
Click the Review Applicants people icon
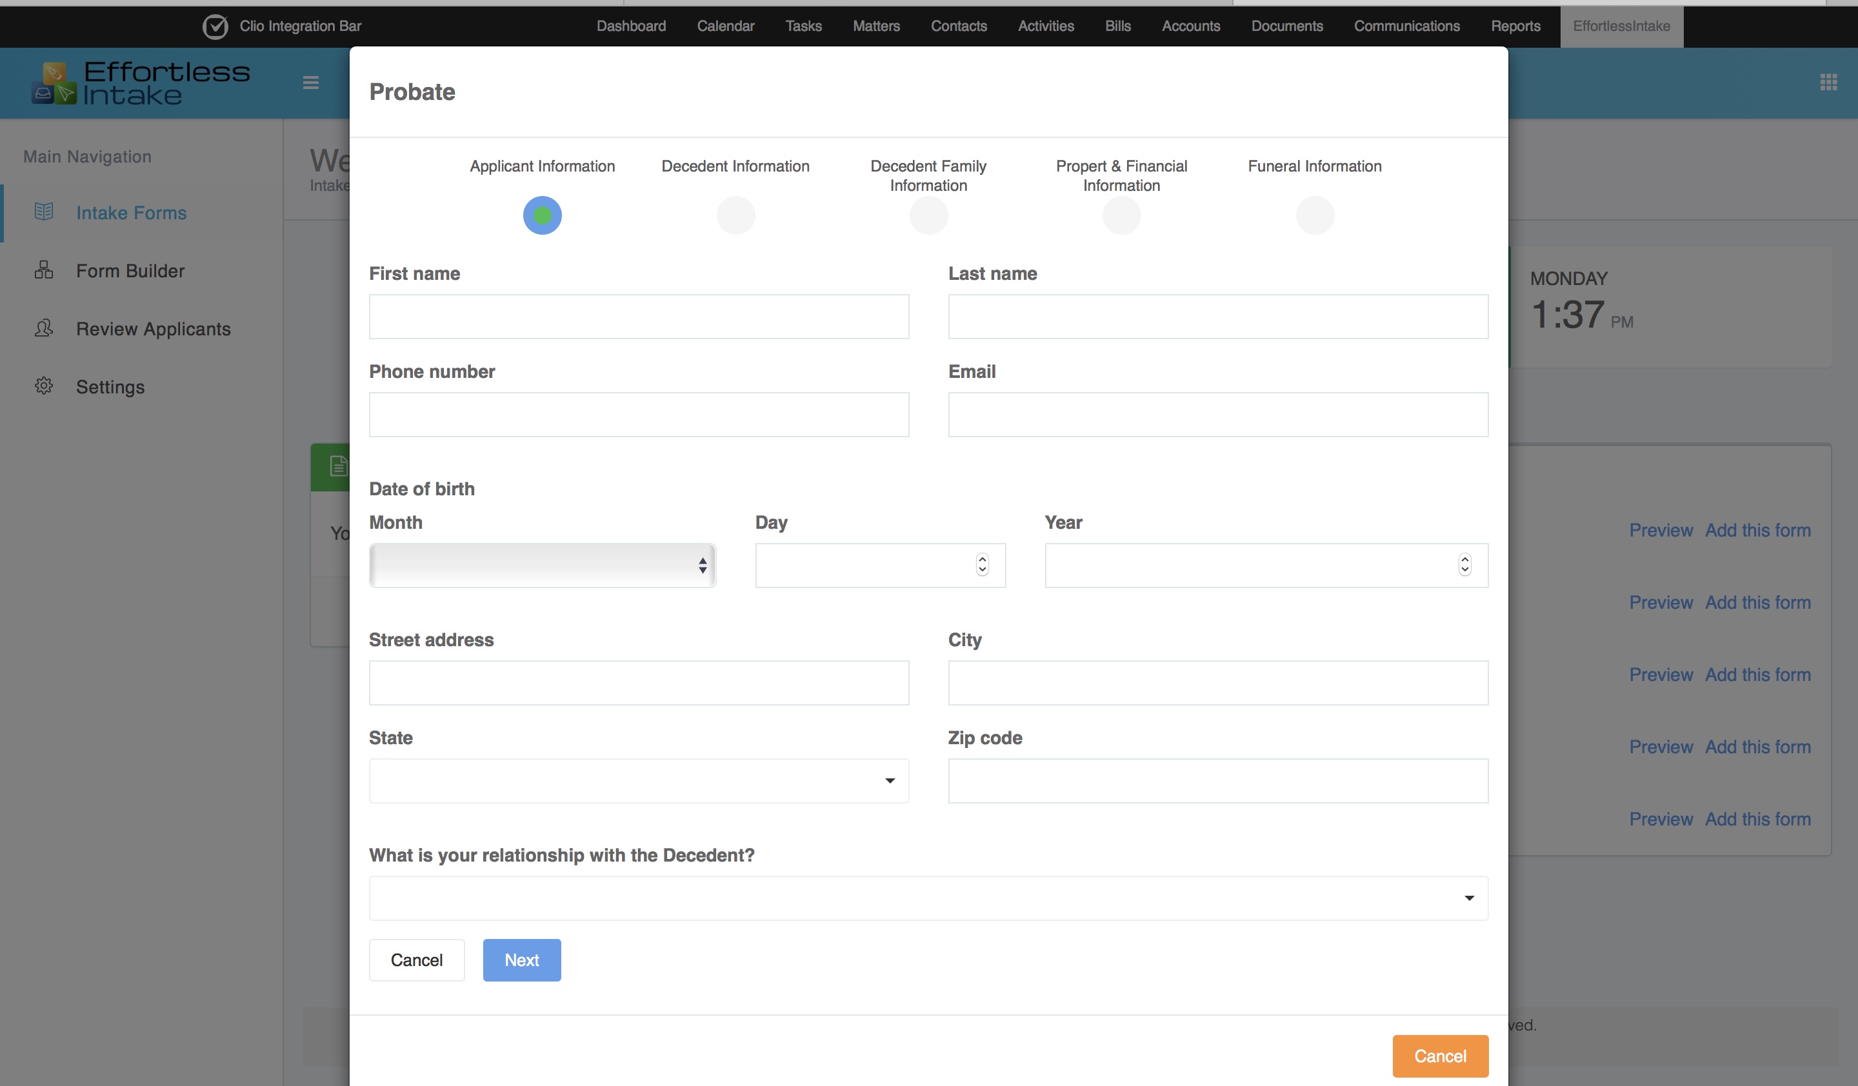pyautogui.click(x=45, y=328)
